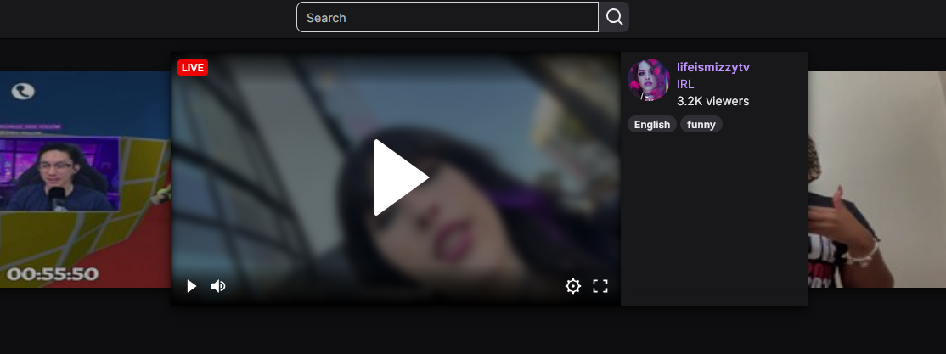The width and height of the screenshot is (946, 354).
Task: Switch to the next stream thumbnail on the right
Action: [x=876, y=179]
